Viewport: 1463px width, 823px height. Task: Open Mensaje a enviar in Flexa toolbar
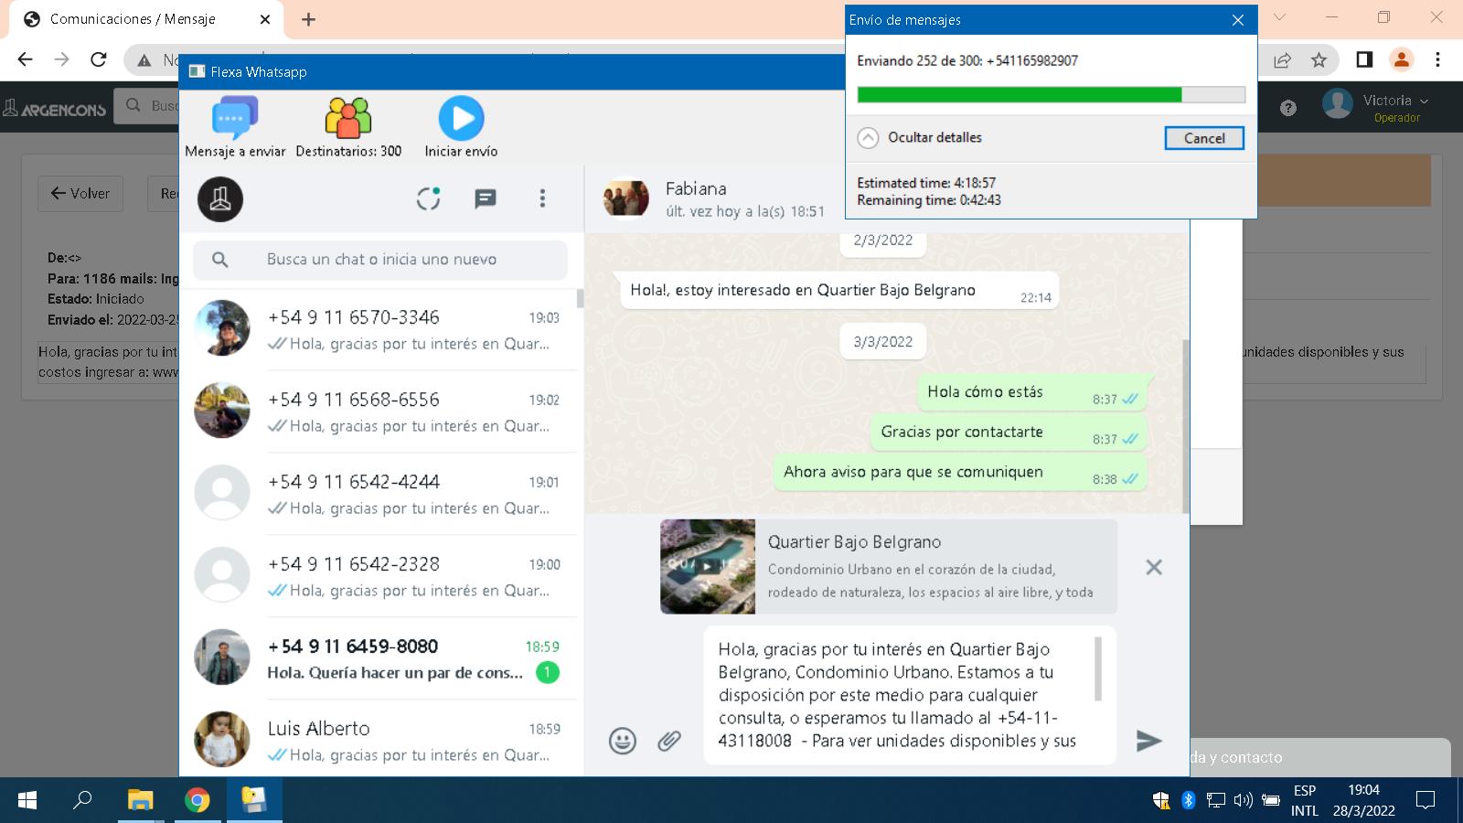point(235,126)
